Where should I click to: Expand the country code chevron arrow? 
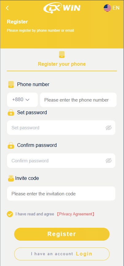[x=27, y=100]
